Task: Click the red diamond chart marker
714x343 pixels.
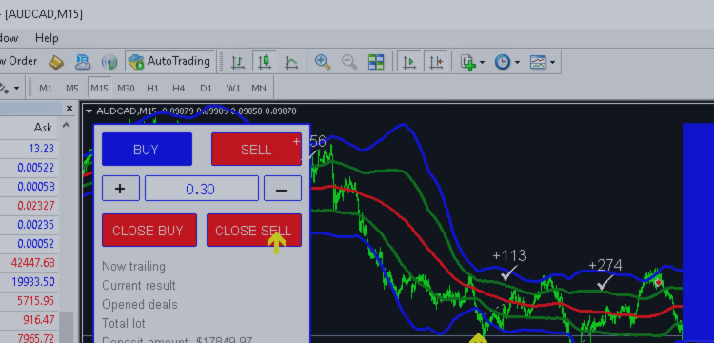Action: (659, 283)
